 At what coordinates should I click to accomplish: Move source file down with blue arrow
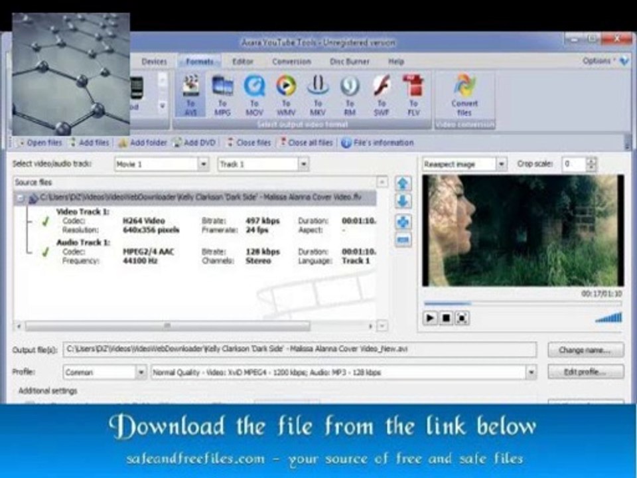[x=403, y=201]
